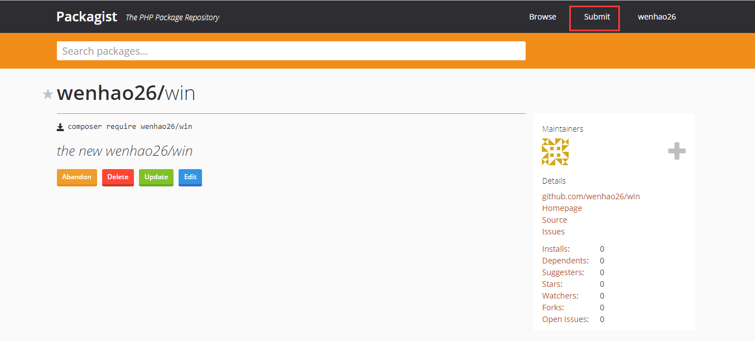Screen dimensions: 755x341
Task: Open the Suggesters list link
Action: coord(563,272)
